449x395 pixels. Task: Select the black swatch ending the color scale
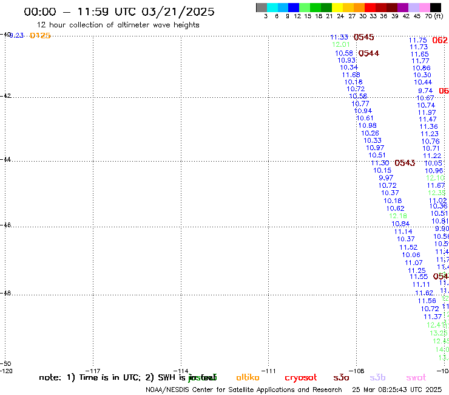[436, 7]
